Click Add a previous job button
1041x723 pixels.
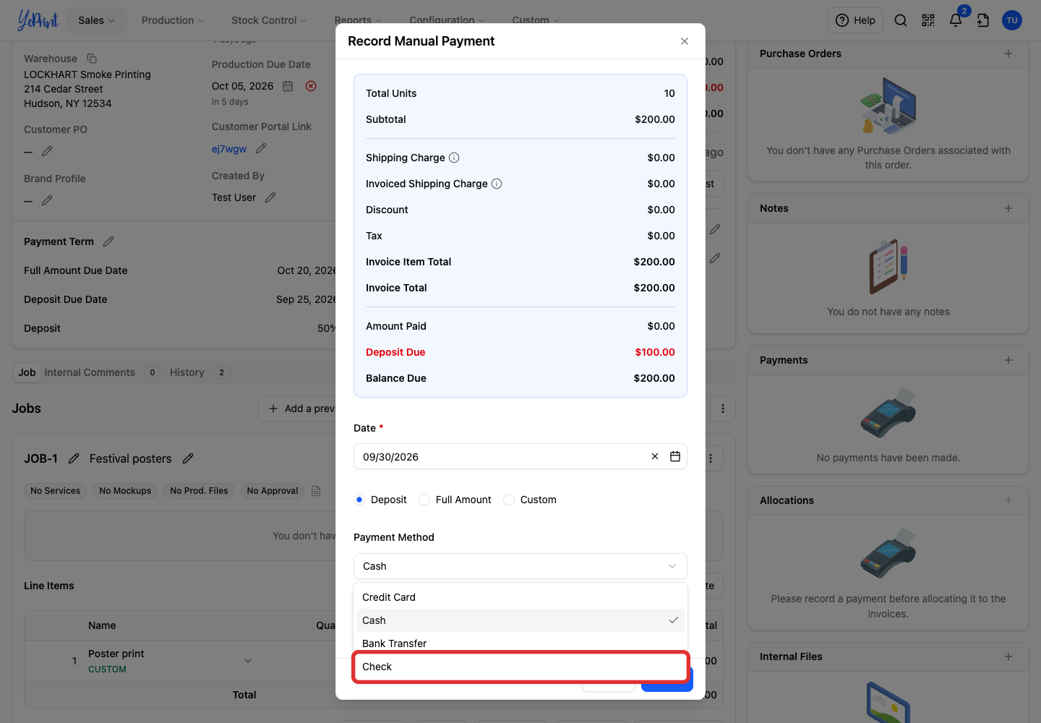coord(301,408)
